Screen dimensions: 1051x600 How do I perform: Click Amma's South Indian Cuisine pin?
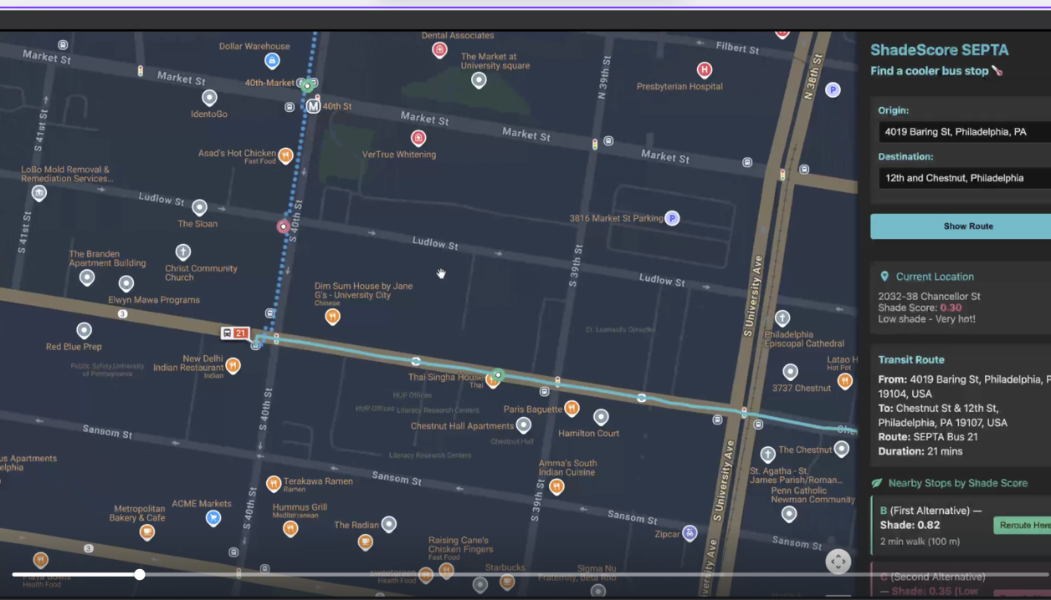556,487
